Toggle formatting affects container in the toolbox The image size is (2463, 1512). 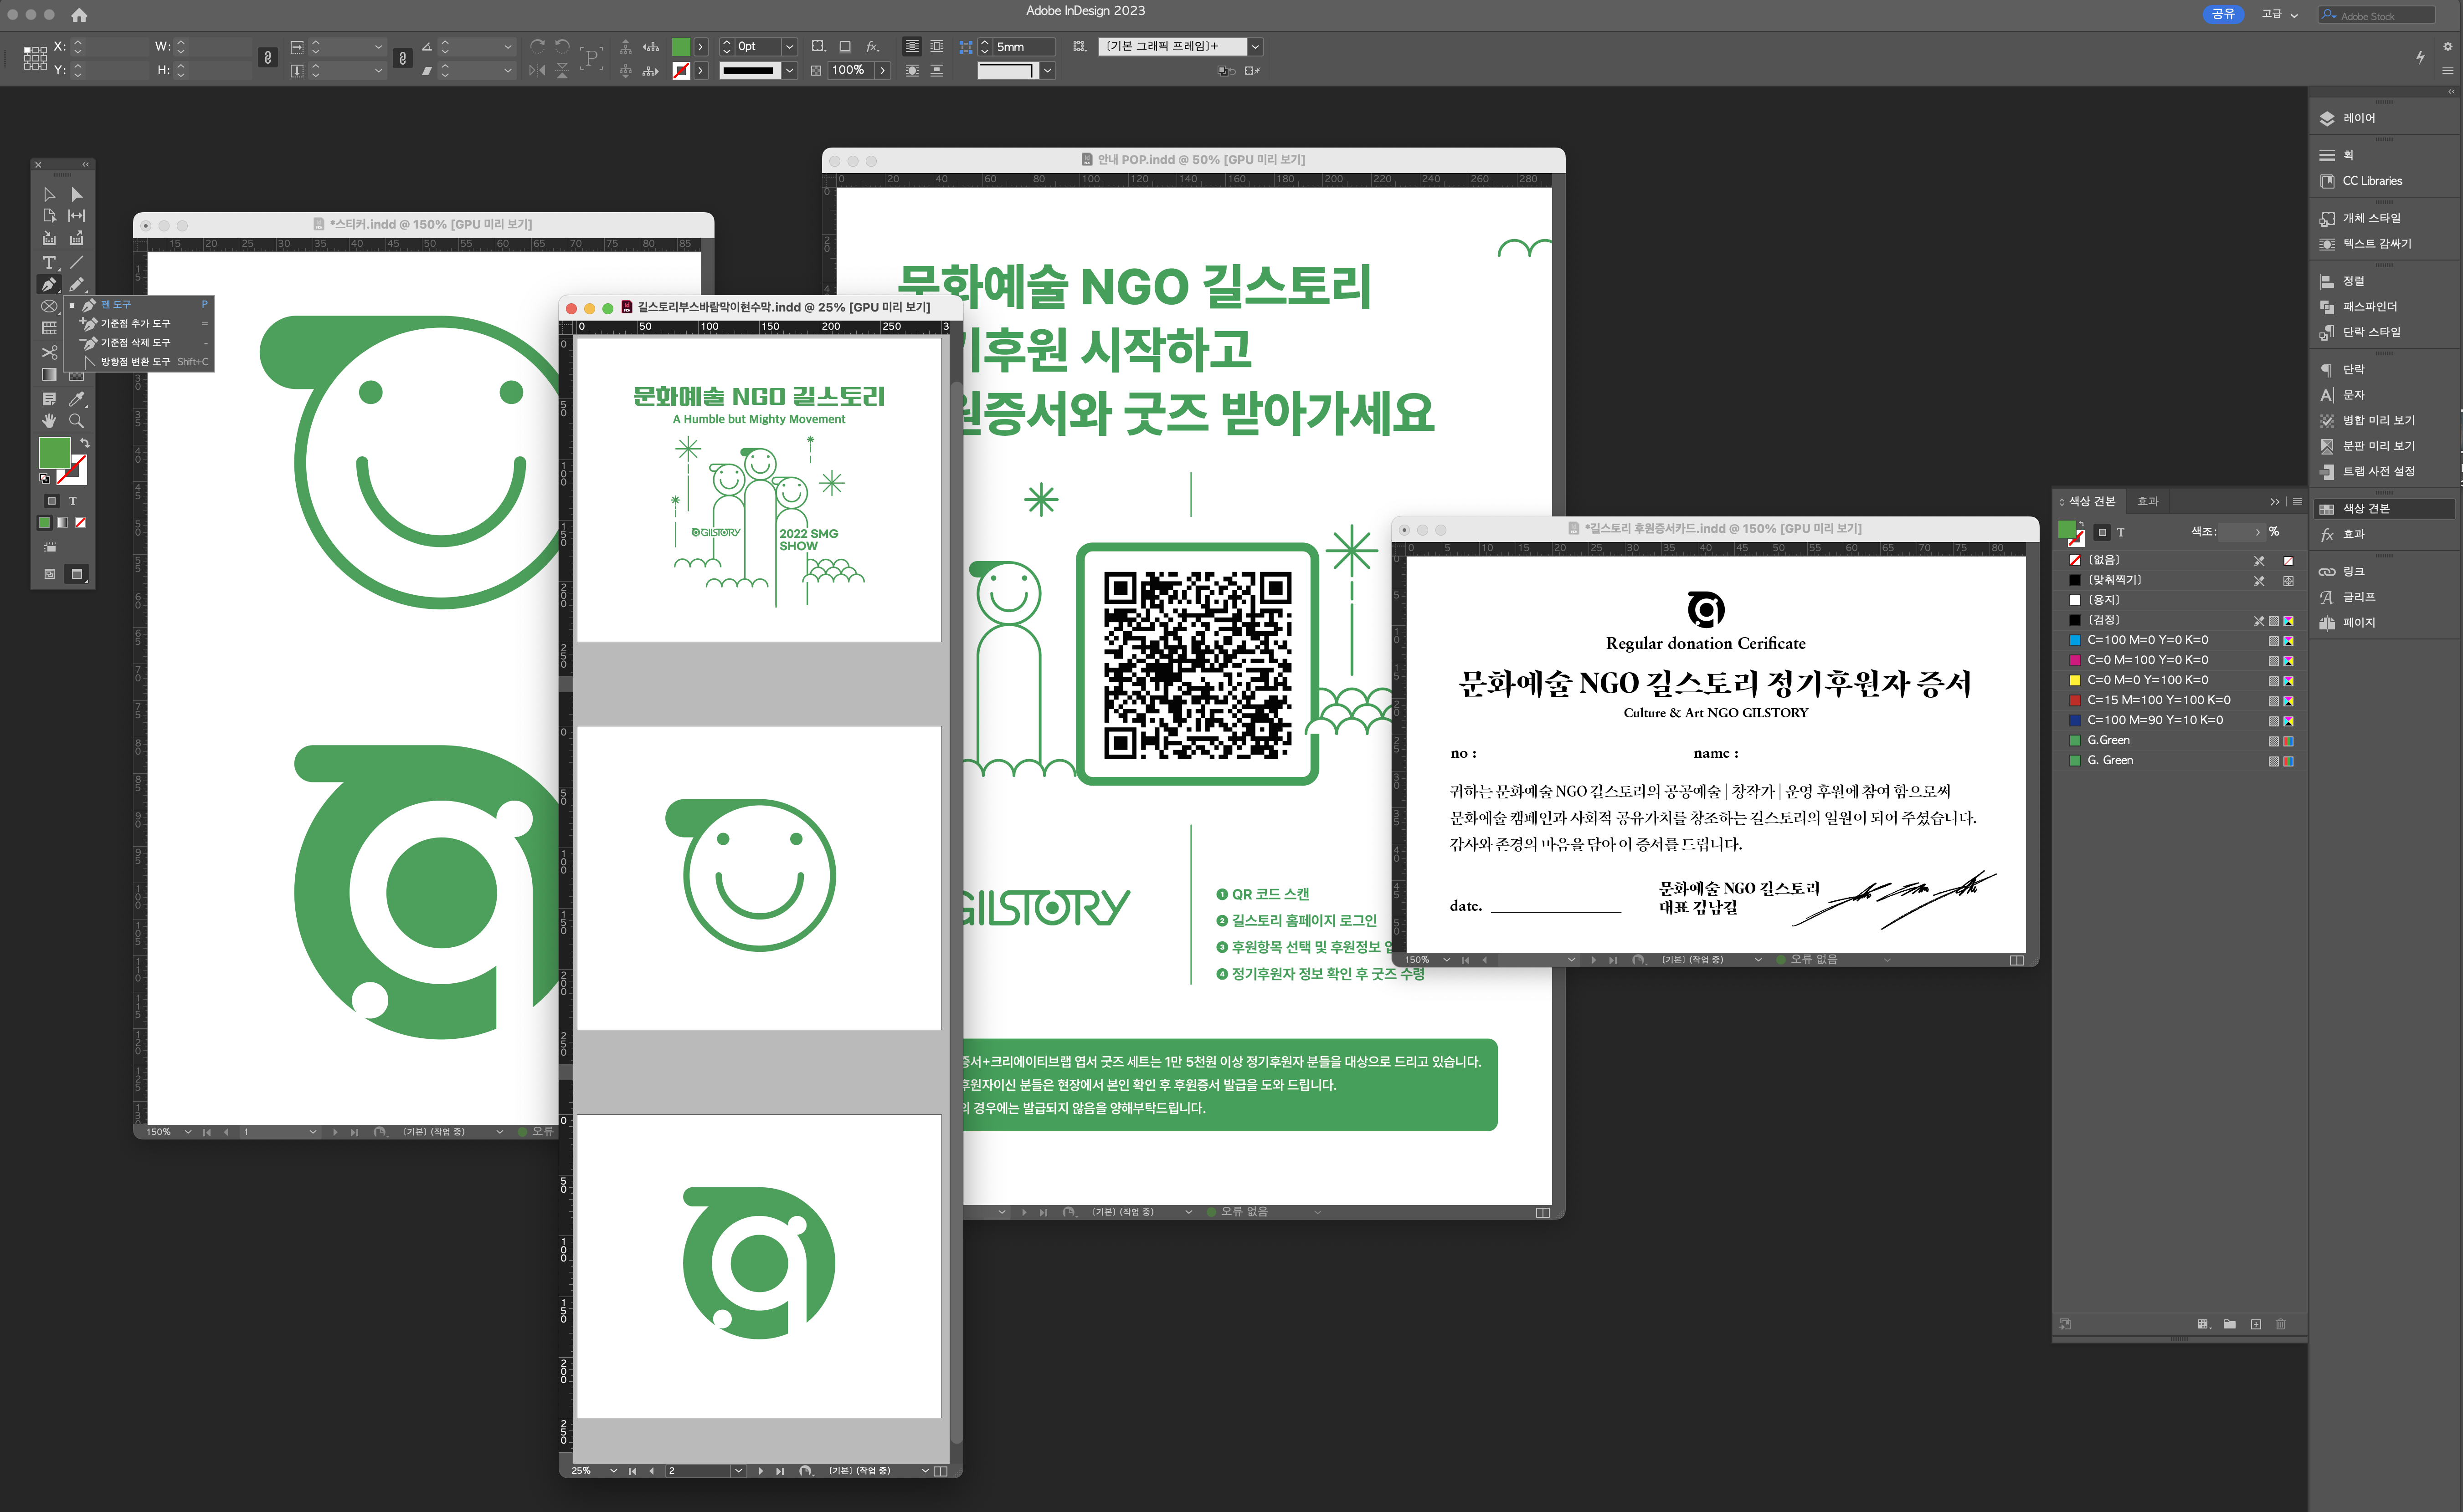tap(52, 501)
